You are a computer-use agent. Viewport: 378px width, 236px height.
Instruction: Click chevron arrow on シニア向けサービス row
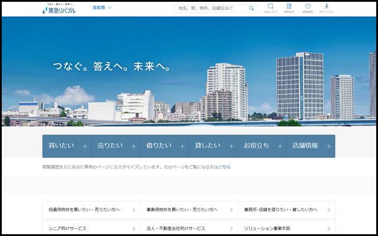pos(134,228)
